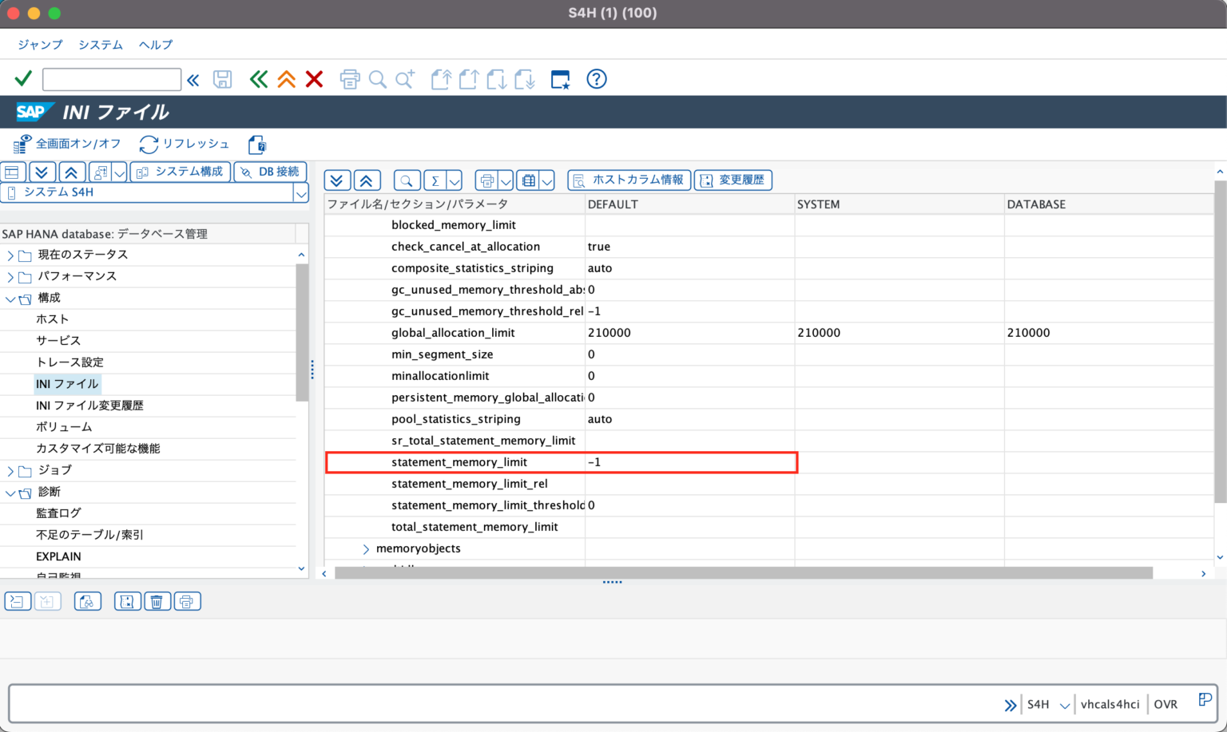
Task: Open the ジャンプ menu
Action: point(39,45)
